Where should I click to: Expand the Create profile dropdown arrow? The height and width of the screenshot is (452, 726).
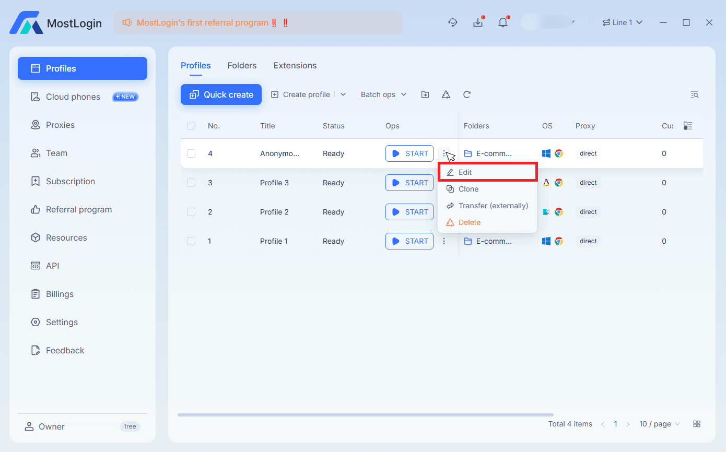pyautogui.click(x=343, y=94)
